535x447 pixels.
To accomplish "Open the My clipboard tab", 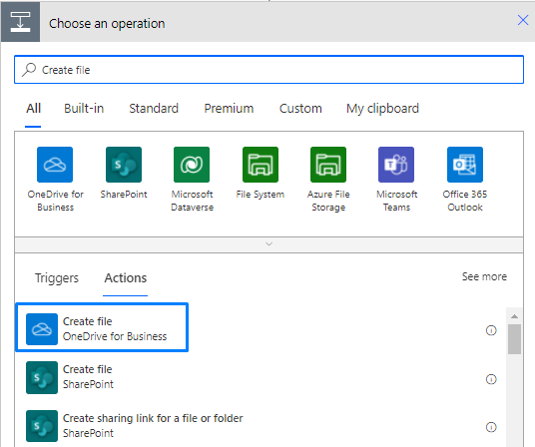I will [x=382, y=109].
